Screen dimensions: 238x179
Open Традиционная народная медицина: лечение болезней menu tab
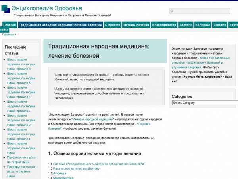tap(60, 25)
